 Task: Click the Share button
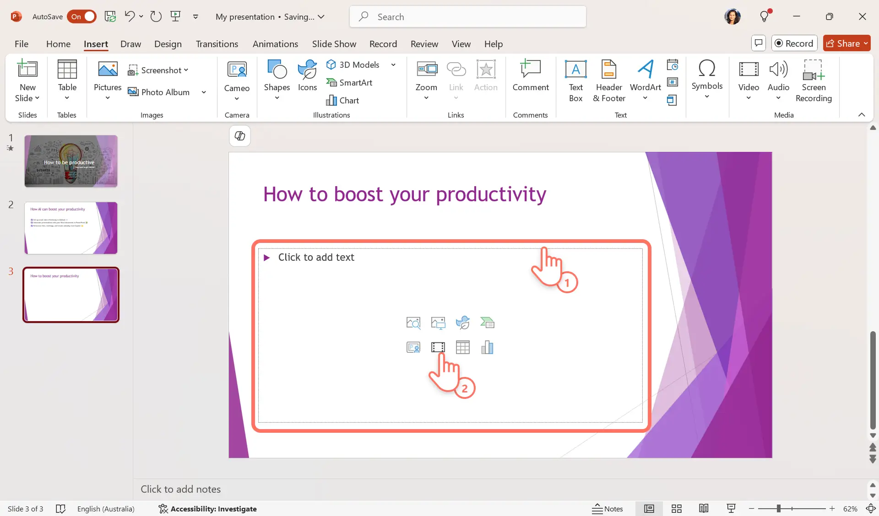pyautogui.click(x=846, y=43)
